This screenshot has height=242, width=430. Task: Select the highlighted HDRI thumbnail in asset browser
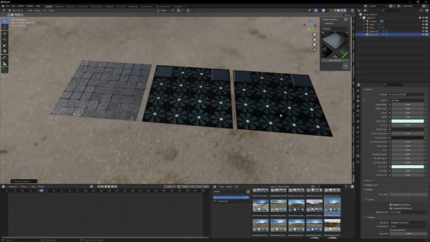(x=332, y=206)
